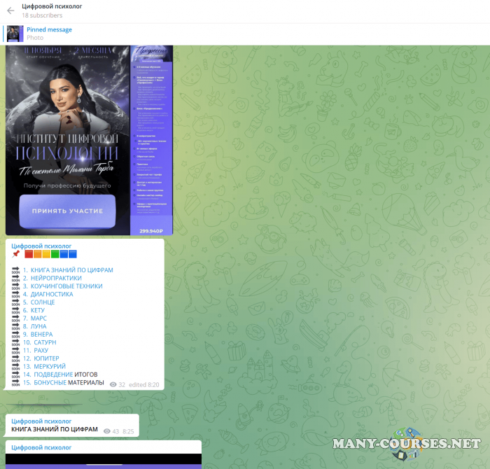Click the pinned message photo thumbnail
This screenshot has height=469, width=490.
click(x=15, y=34)
